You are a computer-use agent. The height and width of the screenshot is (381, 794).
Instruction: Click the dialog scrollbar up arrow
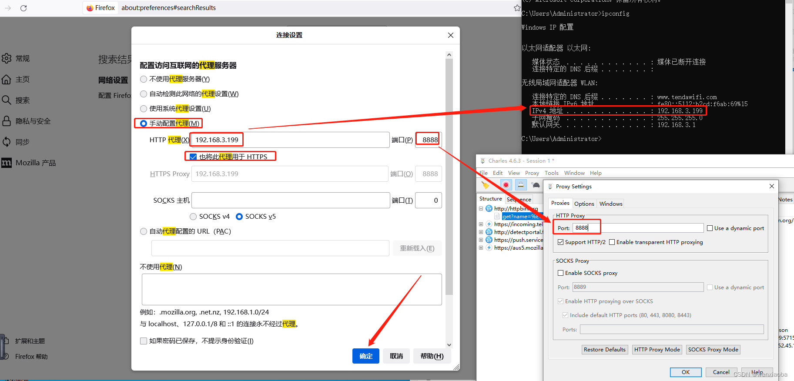pyautogui.click(x=449, y=55)
